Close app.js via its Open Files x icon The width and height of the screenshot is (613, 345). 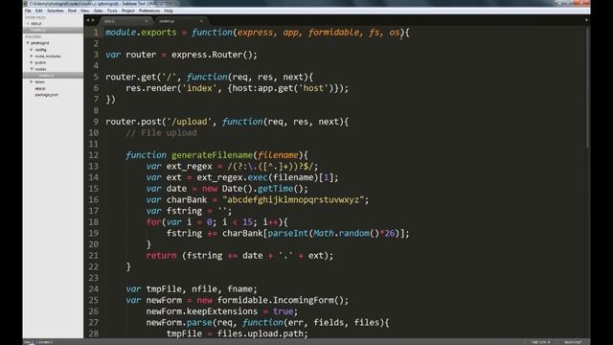(x=28, y=24)
